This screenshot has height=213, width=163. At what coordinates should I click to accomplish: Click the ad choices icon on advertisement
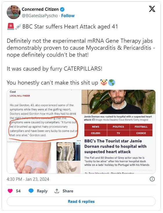coord(78,144)
